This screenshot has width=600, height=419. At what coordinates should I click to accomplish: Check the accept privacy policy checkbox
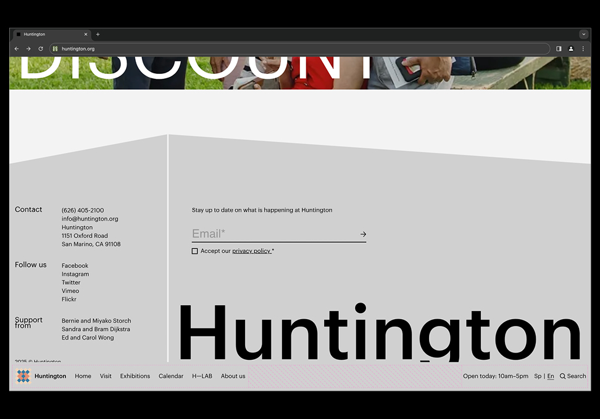(195, 251)
